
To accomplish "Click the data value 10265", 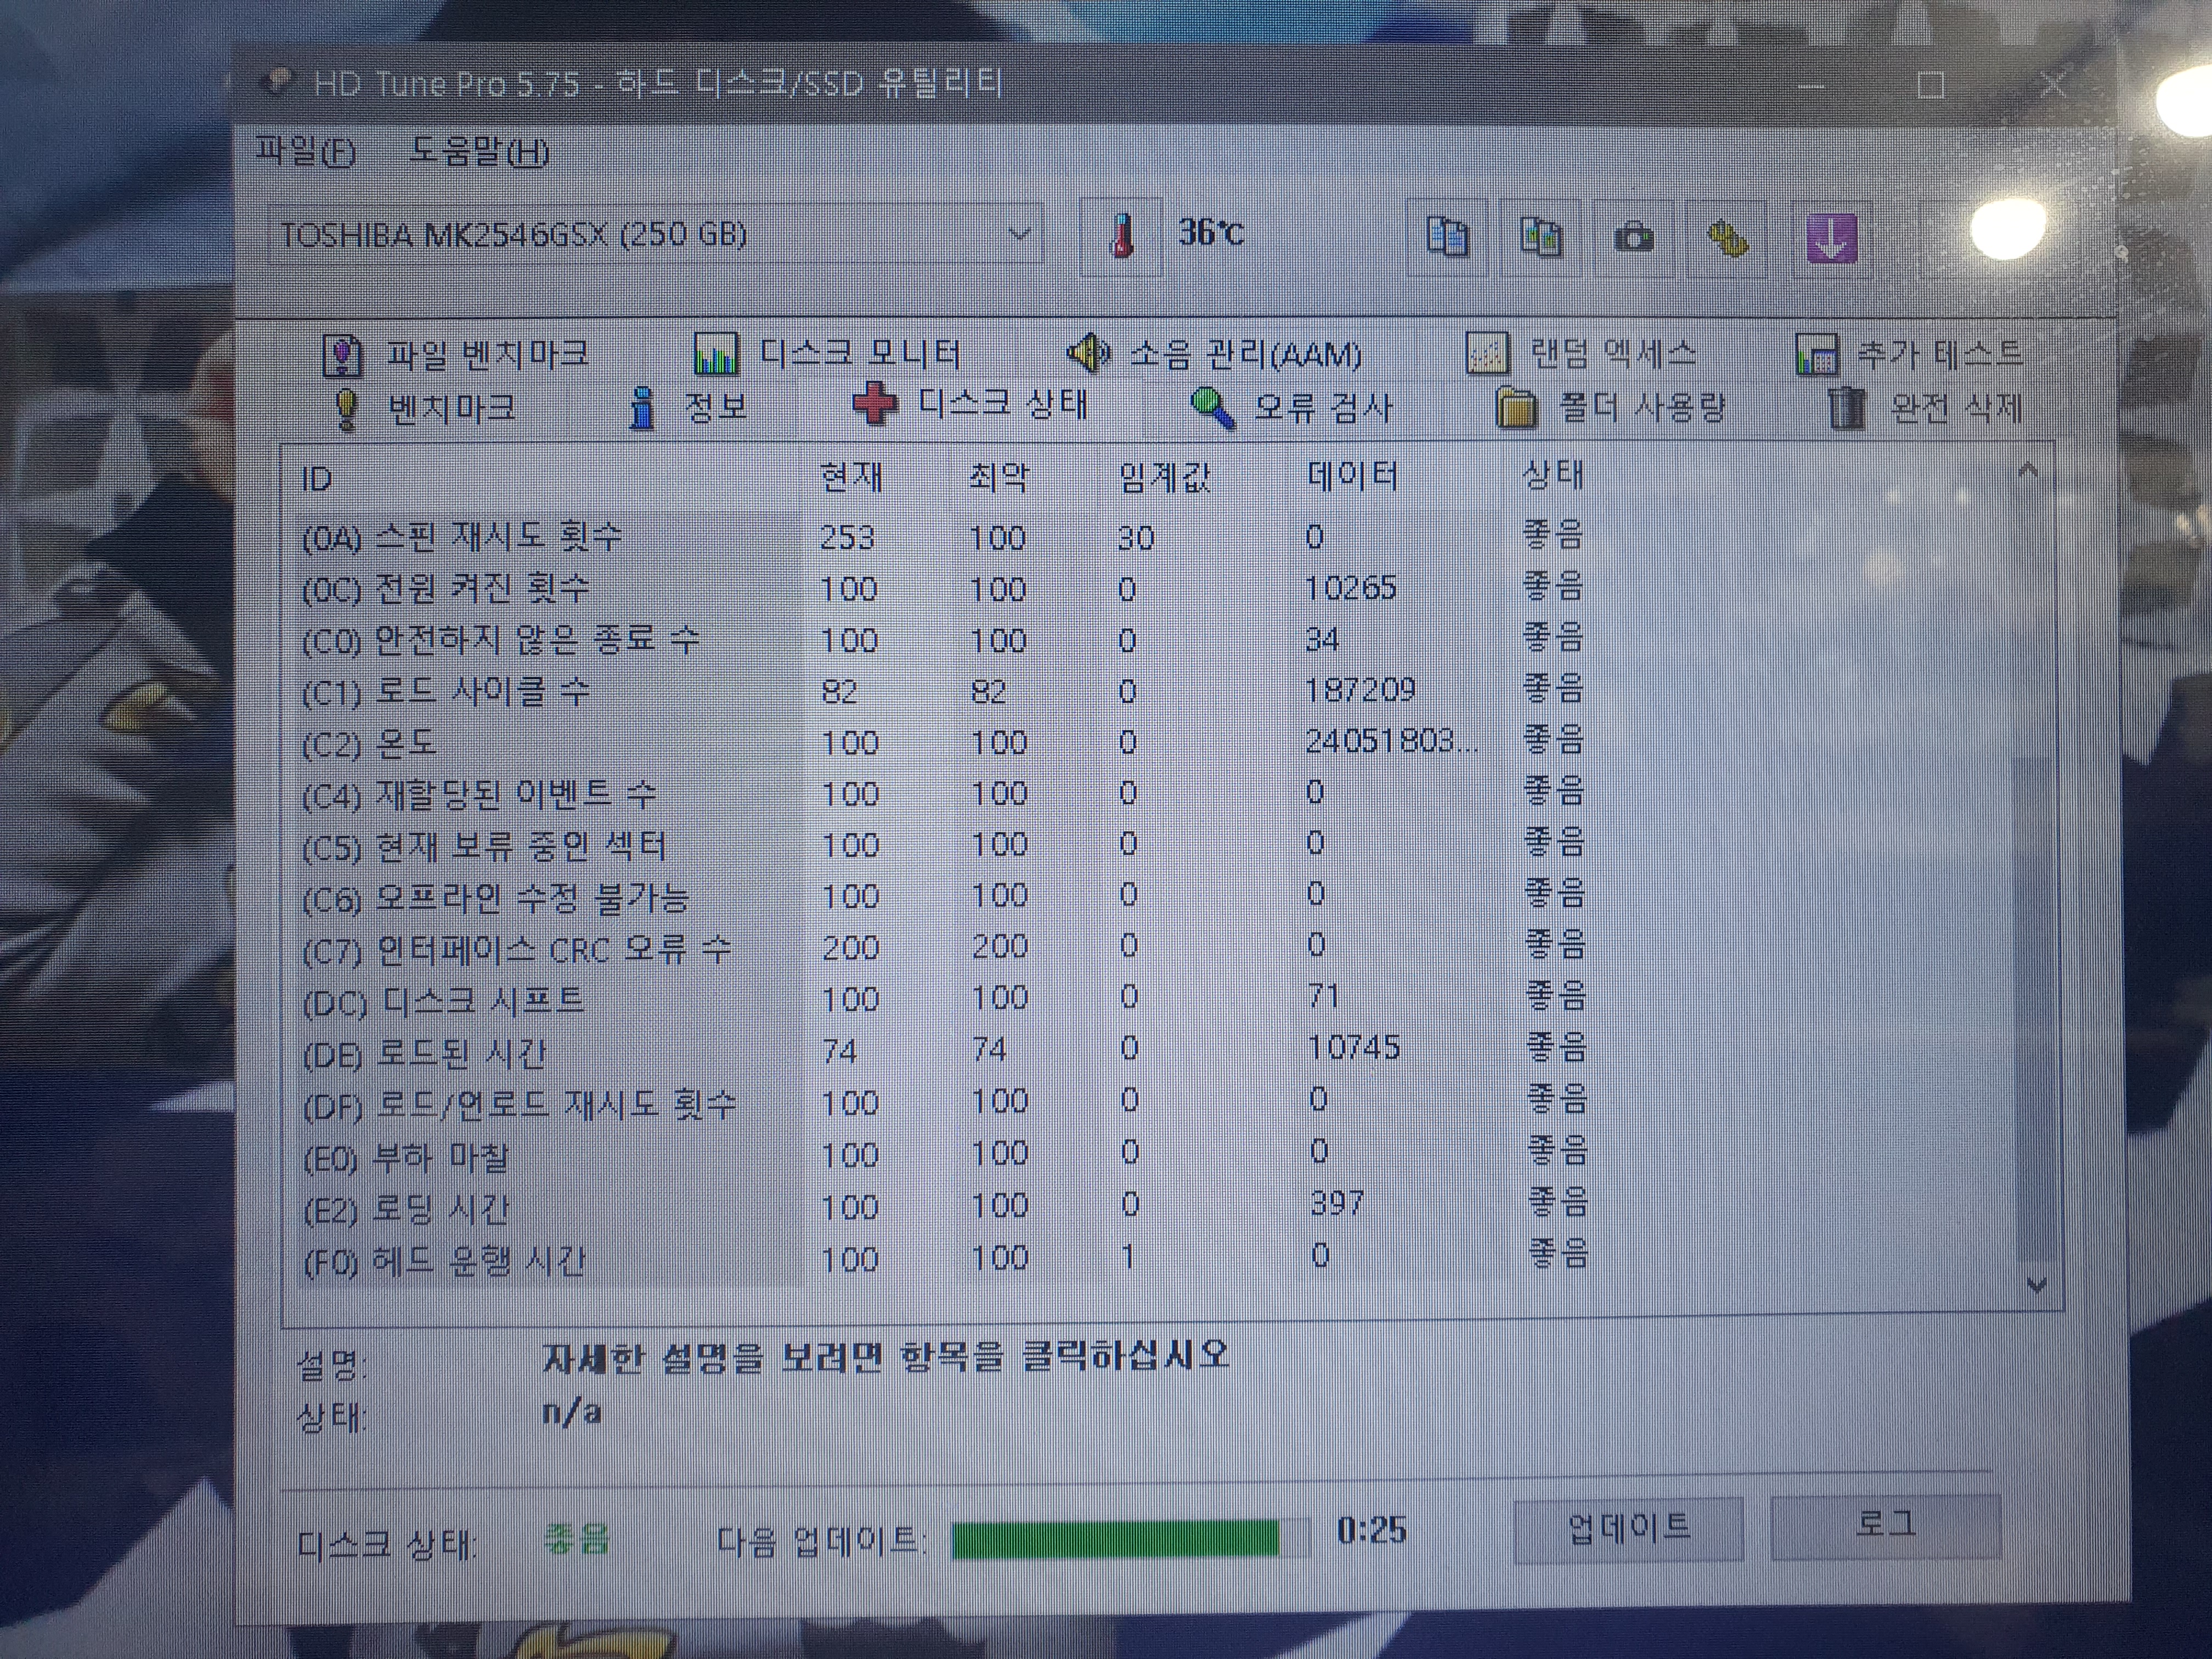I will pyautogui.click(x=1350, y=587).
